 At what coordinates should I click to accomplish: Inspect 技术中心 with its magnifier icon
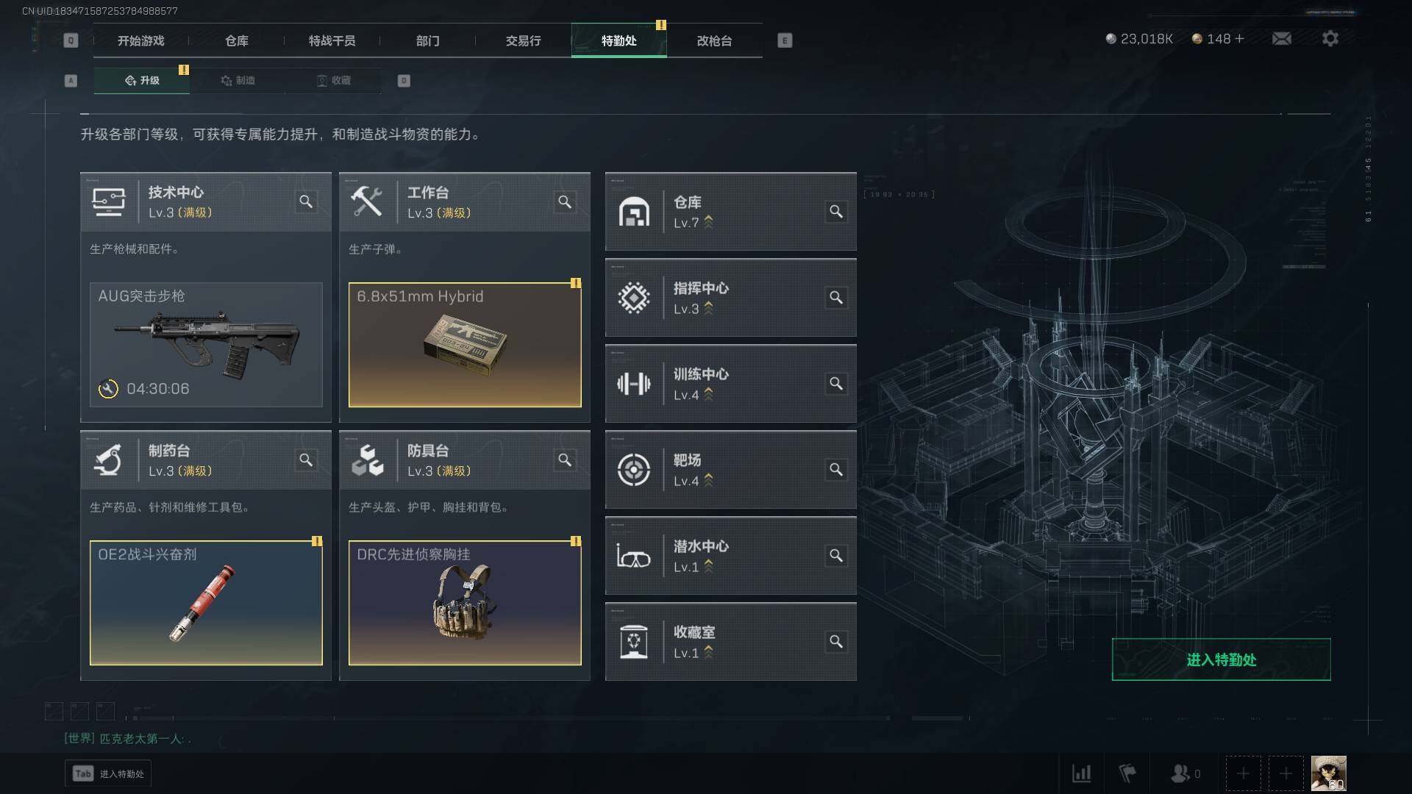pyautogui.click(x=306, y=201)
